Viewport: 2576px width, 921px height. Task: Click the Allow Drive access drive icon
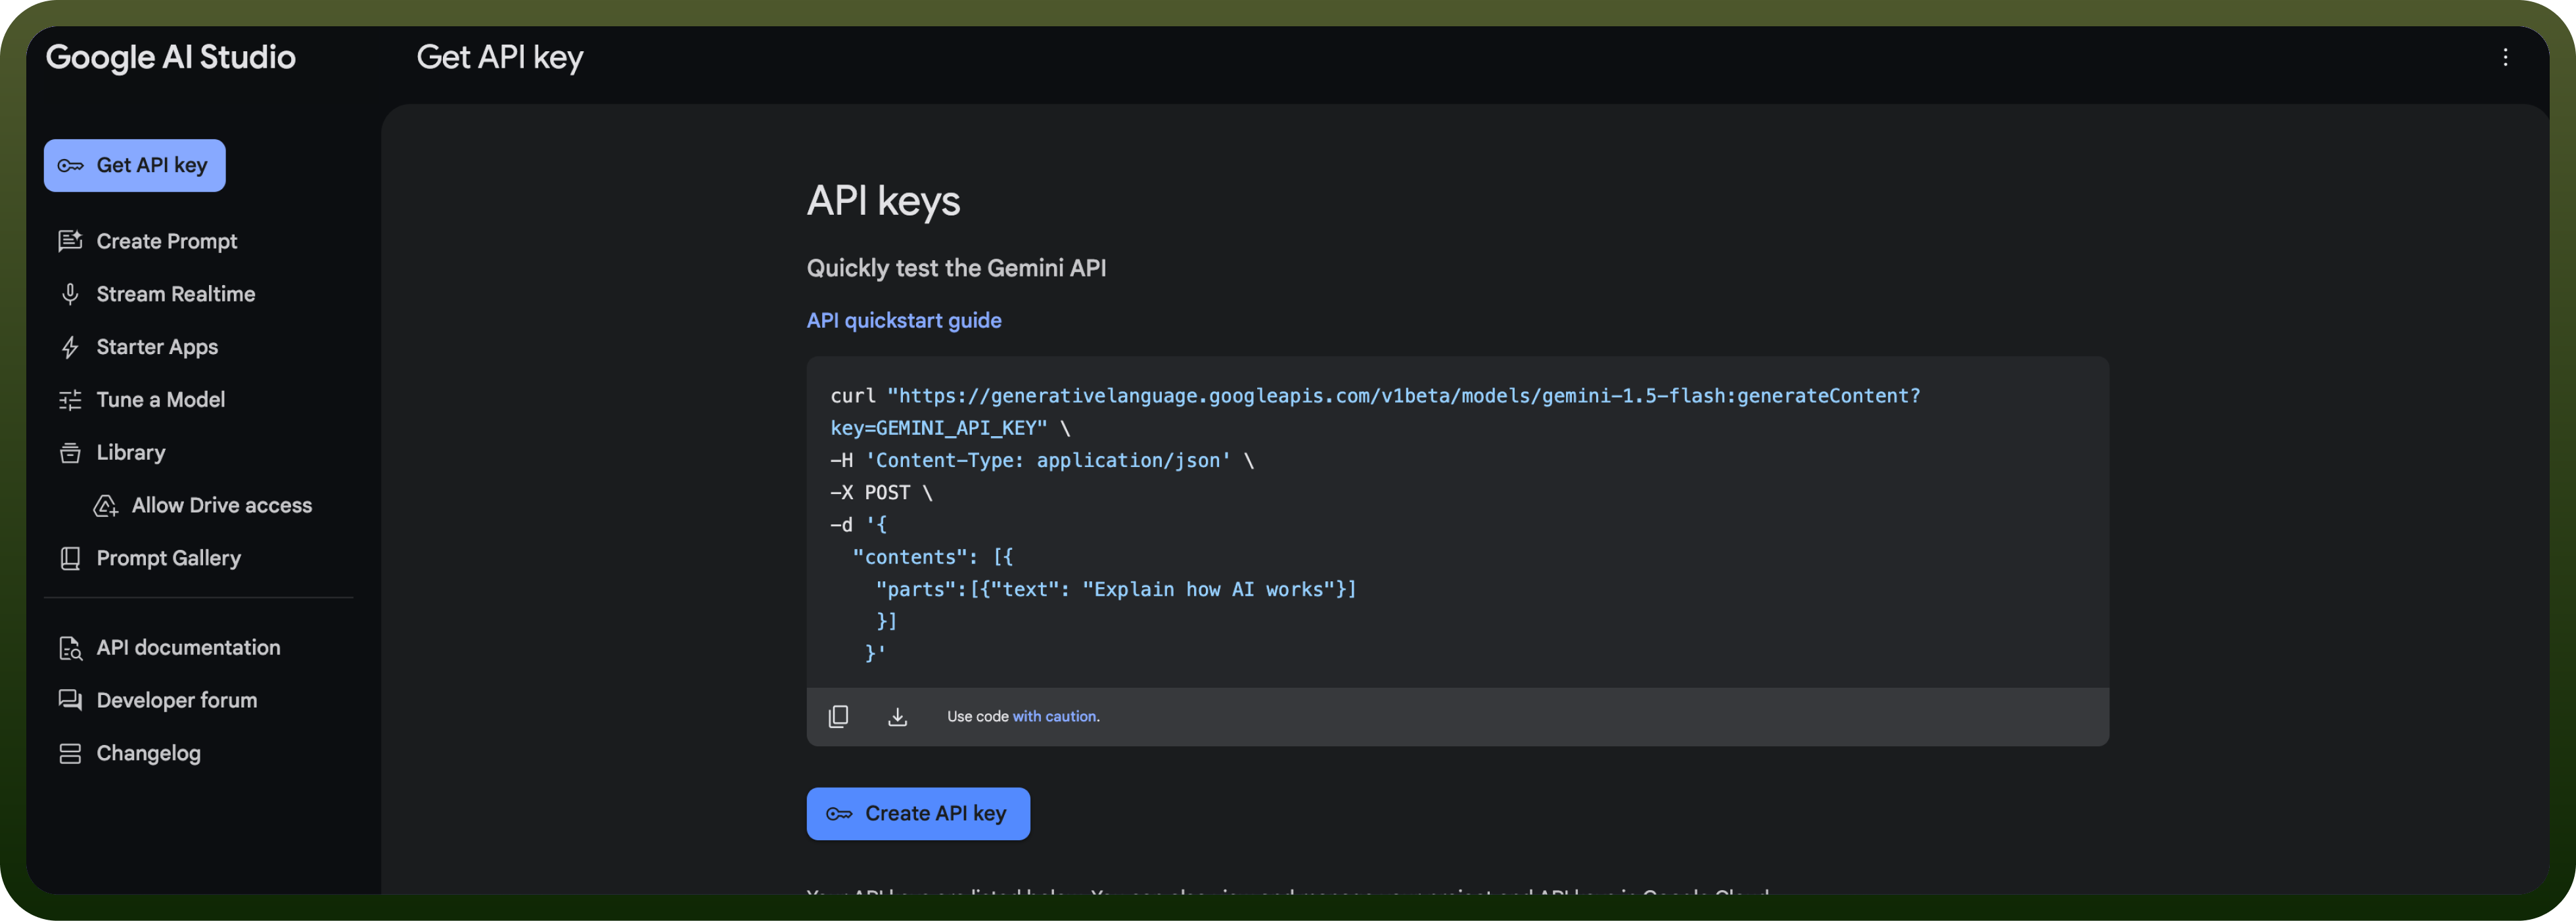click(x=106, y=506)
